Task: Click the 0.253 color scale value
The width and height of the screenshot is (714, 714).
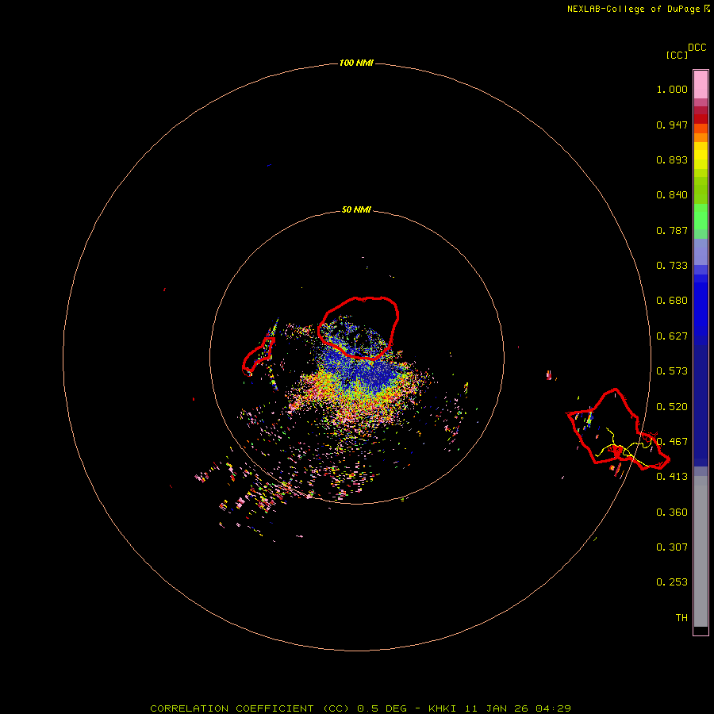Action: pyautogui.click(x=672, y=582)
